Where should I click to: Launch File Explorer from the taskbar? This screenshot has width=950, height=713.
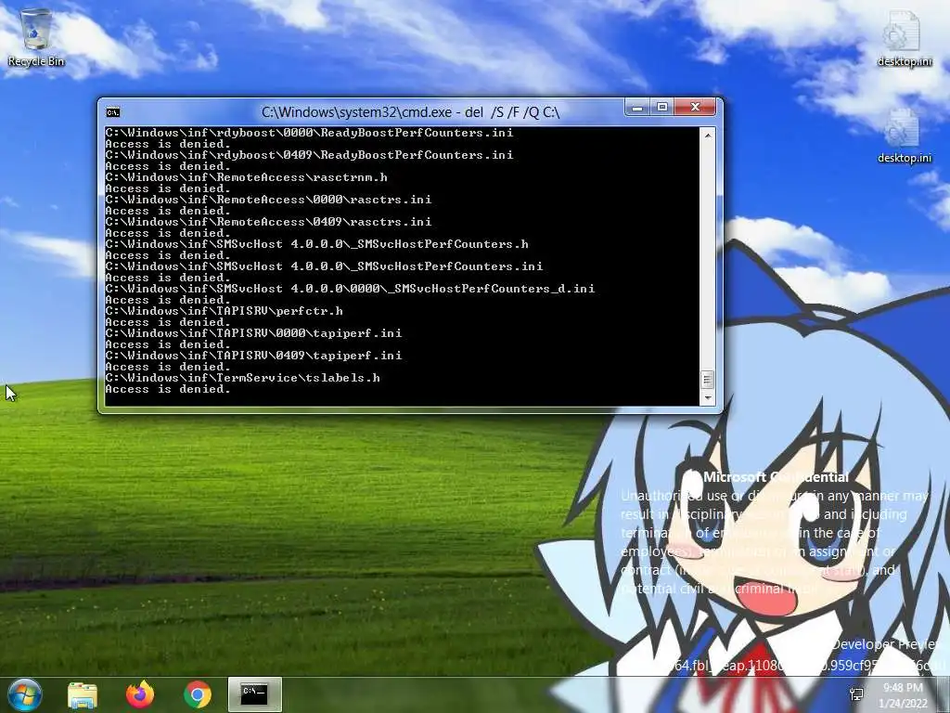tap(83, 694)
